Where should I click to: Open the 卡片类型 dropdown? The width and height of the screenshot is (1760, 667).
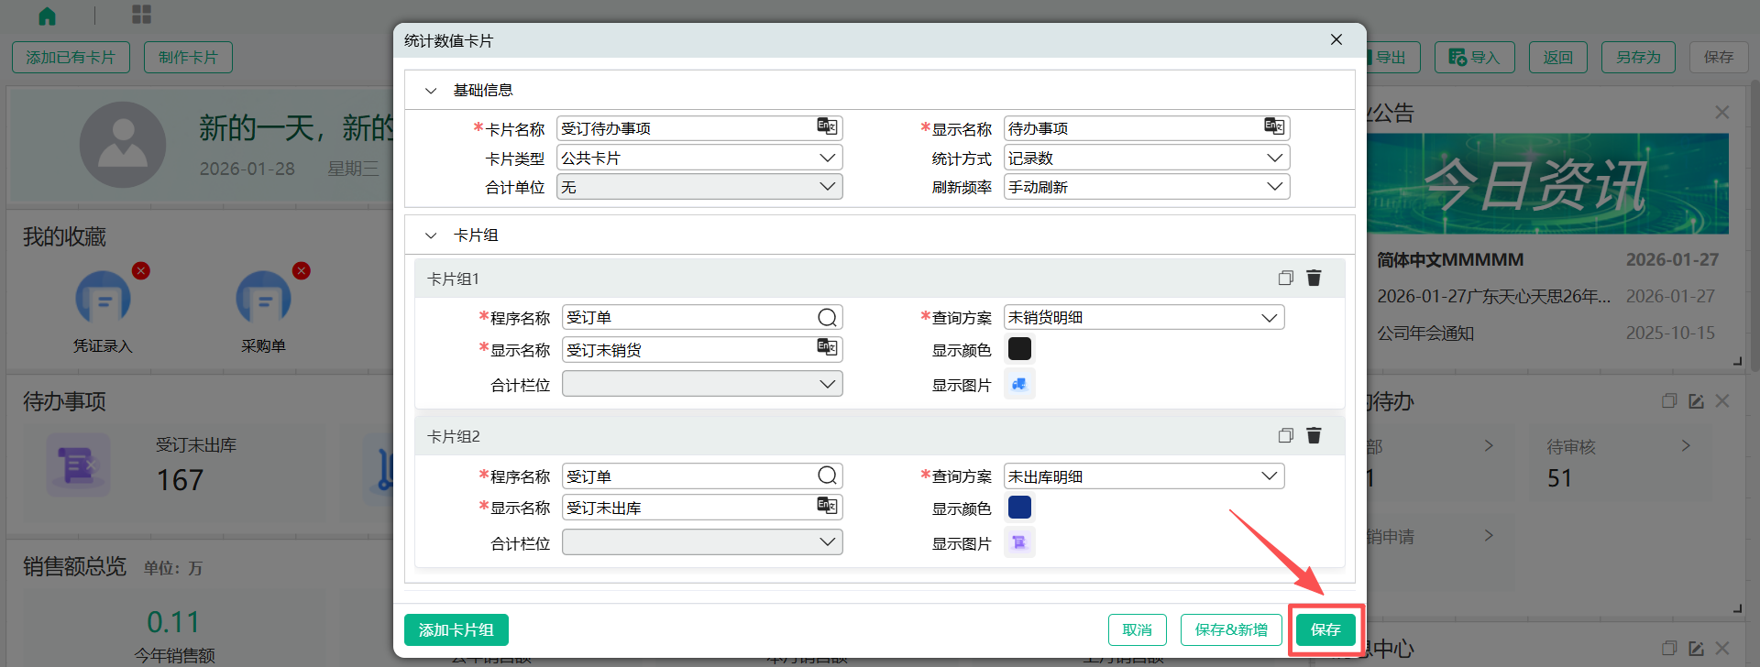[698, 158]
